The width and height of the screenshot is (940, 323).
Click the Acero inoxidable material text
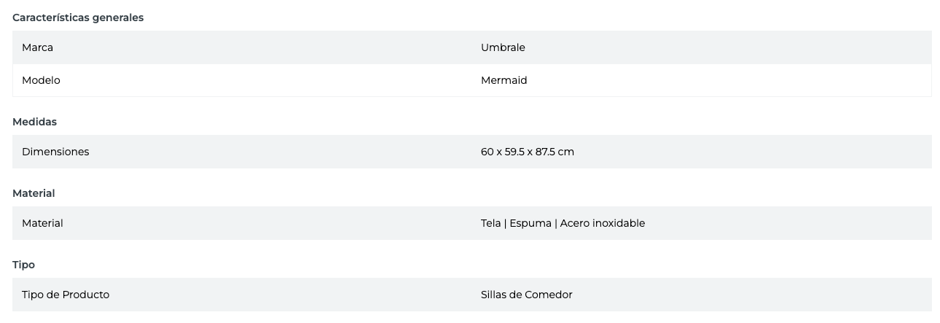tap(603, 223)
